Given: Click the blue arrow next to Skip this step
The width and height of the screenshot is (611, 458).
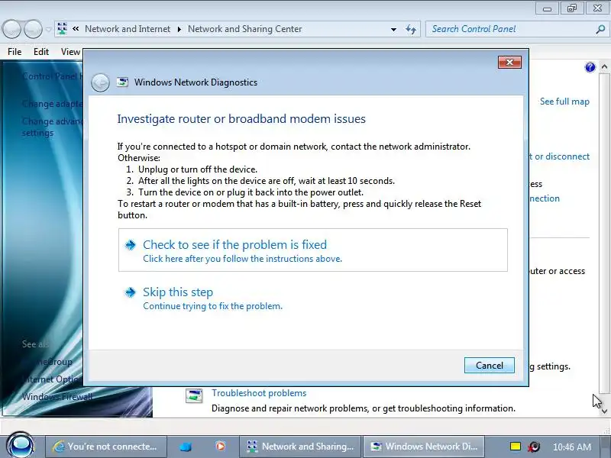Looking at the screenshot, I should (130, 292).
